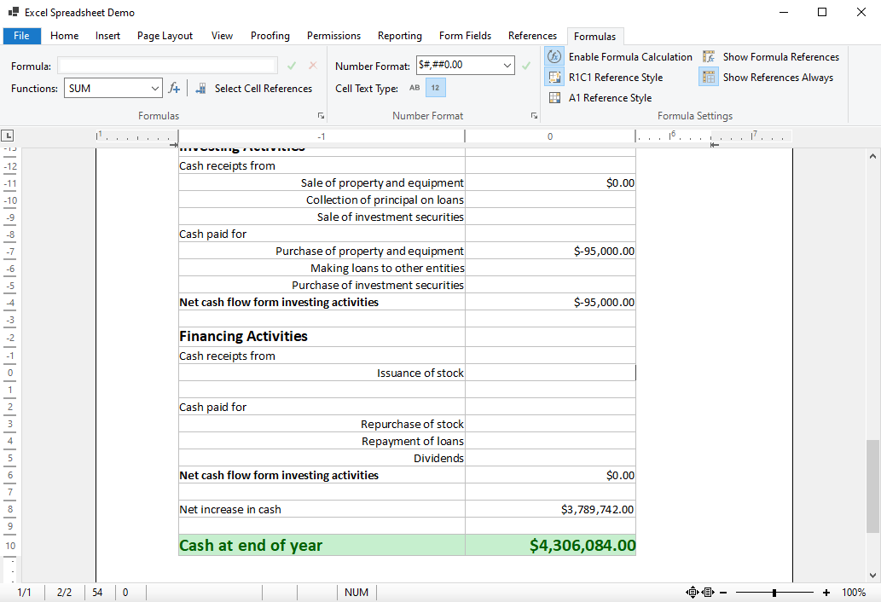Open the Permissions tab
Image resolution: width=881 pixels, height=602 pixels.
[333, 35]
